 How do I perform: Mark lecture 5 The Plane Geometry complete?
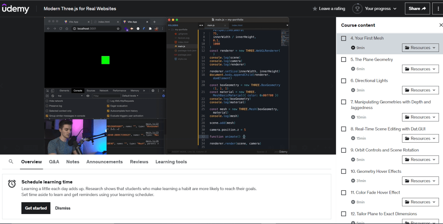(x=344, y=60)
